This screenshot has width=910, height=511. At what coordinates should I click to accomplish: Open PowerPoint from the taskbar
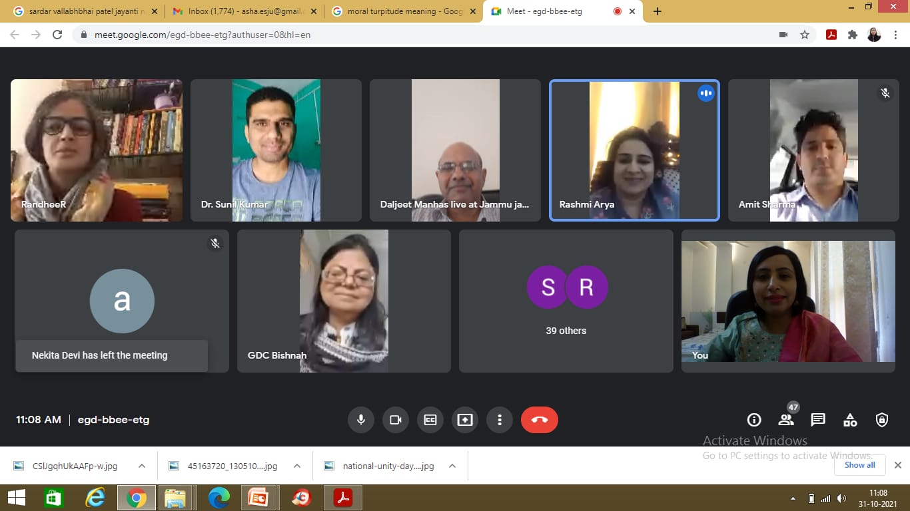(x=258, y=498)
